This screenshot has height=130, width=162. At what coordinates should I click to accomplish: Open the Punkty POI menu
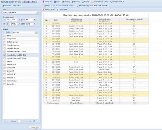[x=47, y=2]
